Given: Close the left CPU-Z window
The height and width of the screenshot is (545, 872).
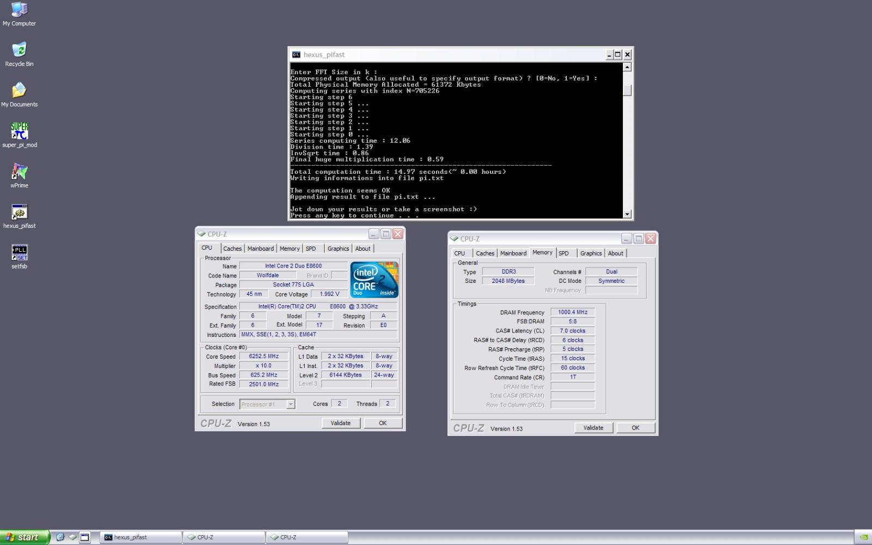Looking at the screenshot, I should coord(398,234).
